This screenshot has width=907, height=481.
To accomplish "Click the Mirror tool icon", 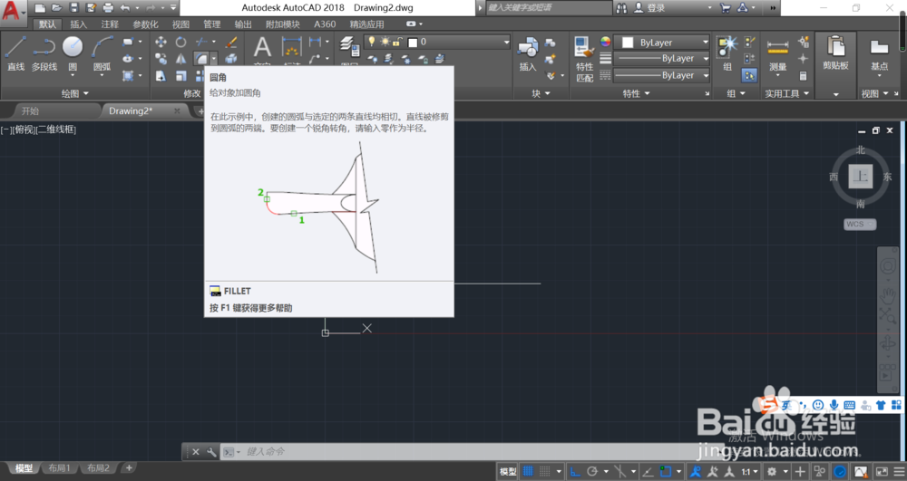I will click(181, 59).
